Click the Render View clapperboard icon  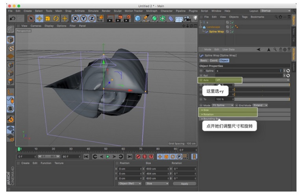[x=110, y=19]
